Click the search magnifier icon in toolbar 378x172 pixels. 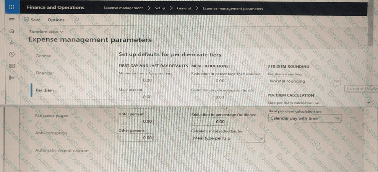pyautogui.click(x=77, y=20)
